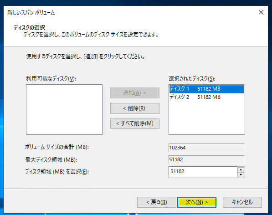Remove selected disk with < 削除(R)
This screenshot has height=215, width=272.
pyautogui.click(x=135, y=108)
